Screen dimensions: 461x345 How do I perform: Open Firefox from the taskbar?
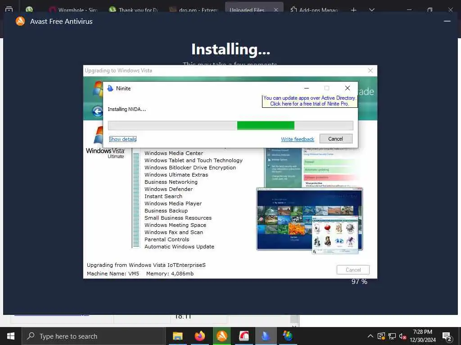click(x=199, y=336)
